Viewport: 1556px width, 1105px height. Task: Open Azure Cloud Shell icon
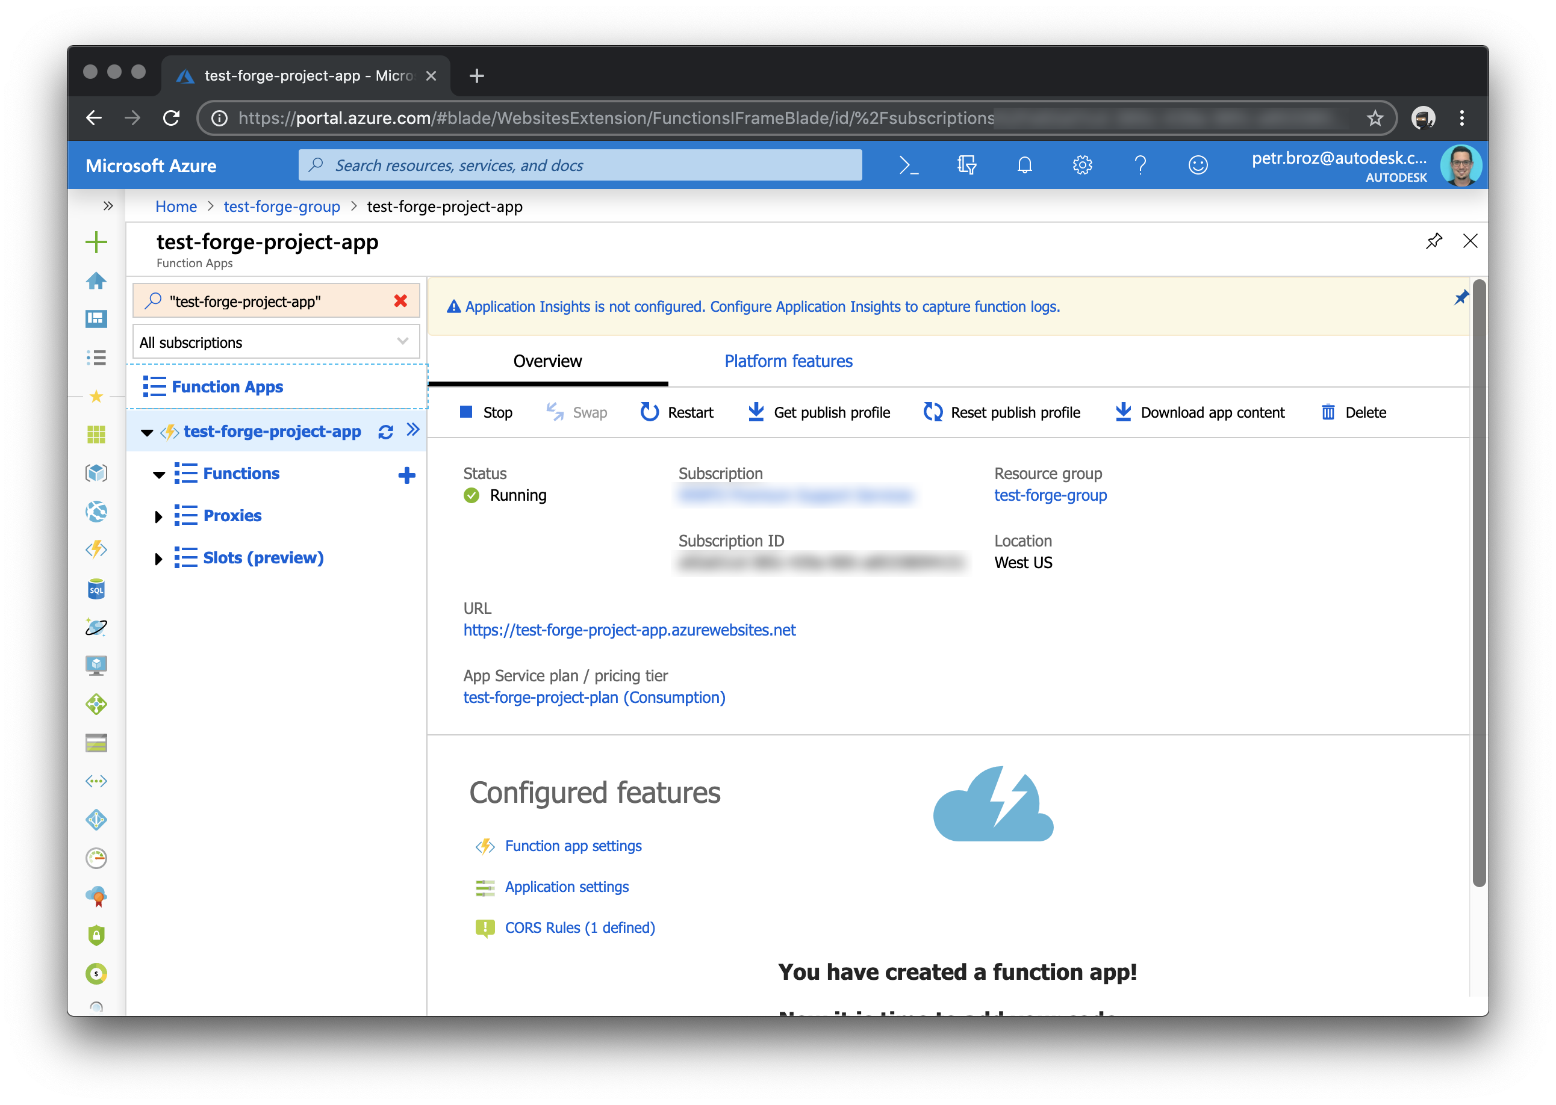coord(908,166)
